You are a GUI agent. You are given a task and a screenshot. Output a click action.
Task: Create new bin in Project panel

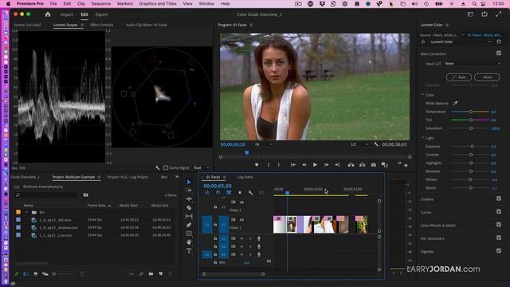tap(151, 273)
